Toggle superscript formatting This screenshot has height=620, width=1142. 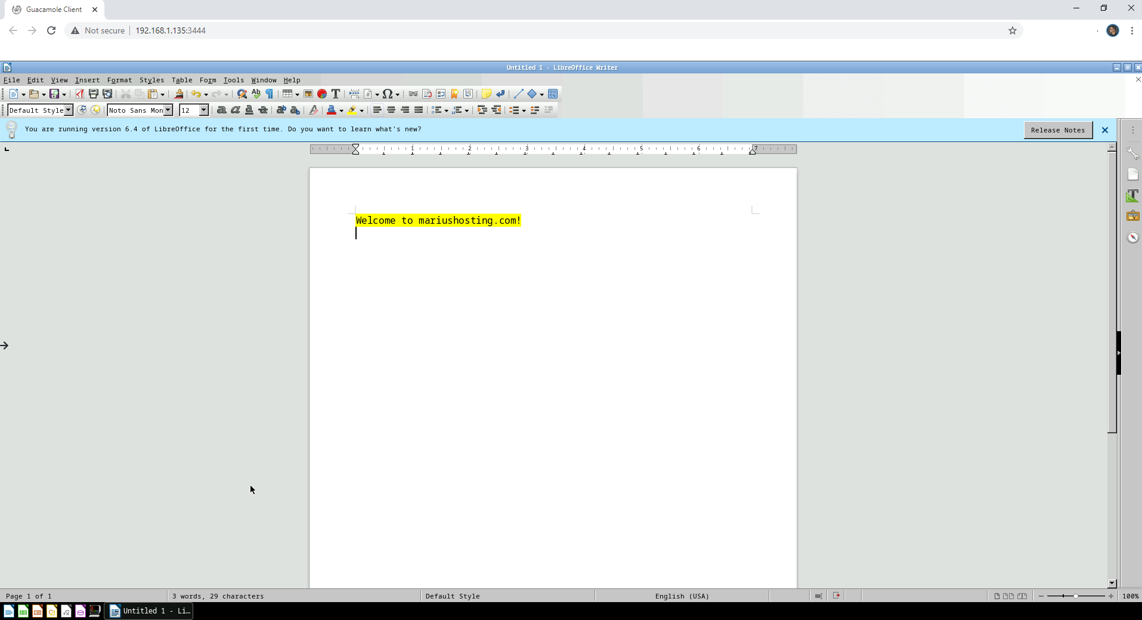tap(281, 110)
